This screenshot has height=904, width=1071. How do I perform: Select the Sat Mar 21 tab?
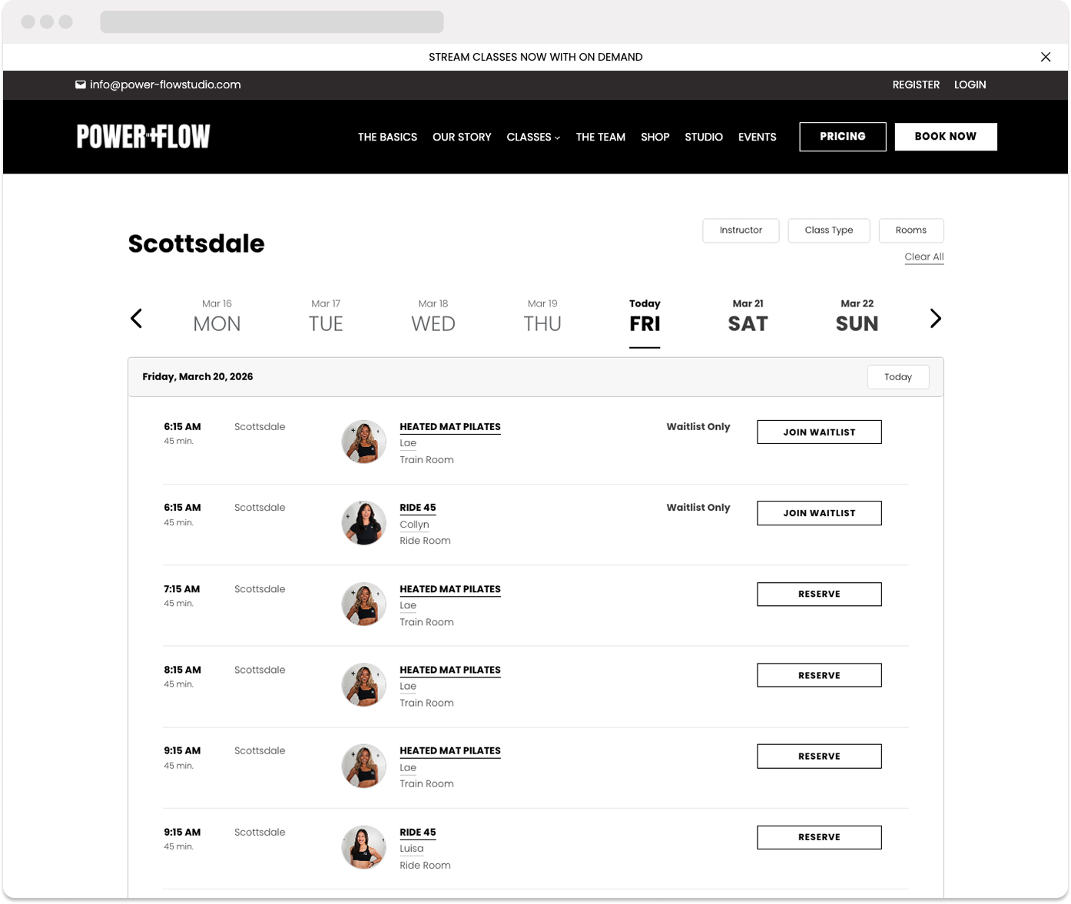click(748, 317)
